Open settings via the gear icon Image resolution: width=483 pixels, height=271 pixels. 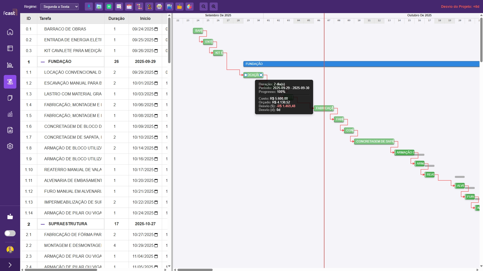(10, 146)
